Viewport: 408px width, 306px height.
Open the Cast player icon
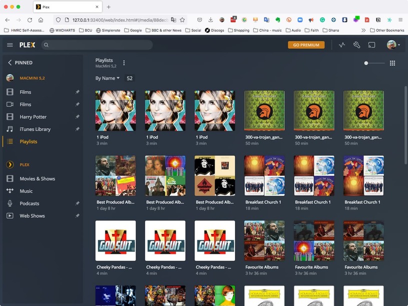click(x=371, y=45)
